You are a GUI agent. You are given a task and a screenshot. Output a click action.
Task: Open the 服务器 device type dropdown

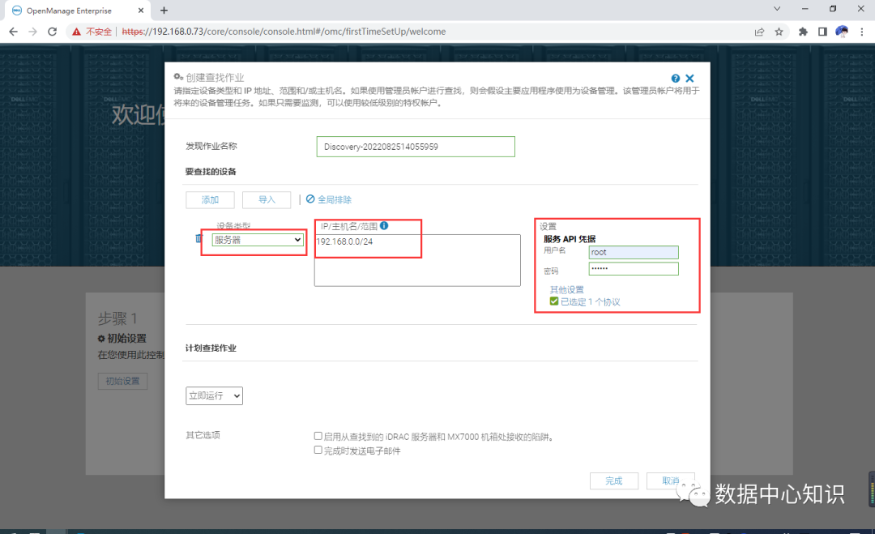258,240
